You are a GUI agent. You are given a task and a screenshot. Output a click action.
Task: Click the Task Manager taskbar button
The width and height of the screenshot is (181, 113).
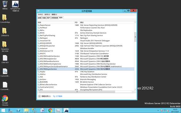[x=58, y=111]
